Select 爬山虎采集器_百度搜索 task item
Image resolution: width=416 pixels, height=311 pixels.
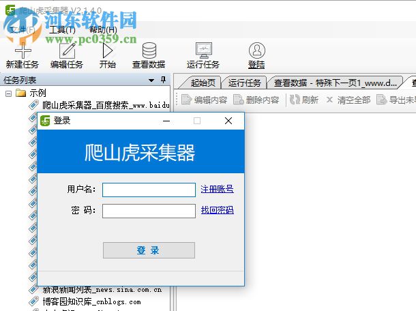pyautogui.click(x=106, y=105)
